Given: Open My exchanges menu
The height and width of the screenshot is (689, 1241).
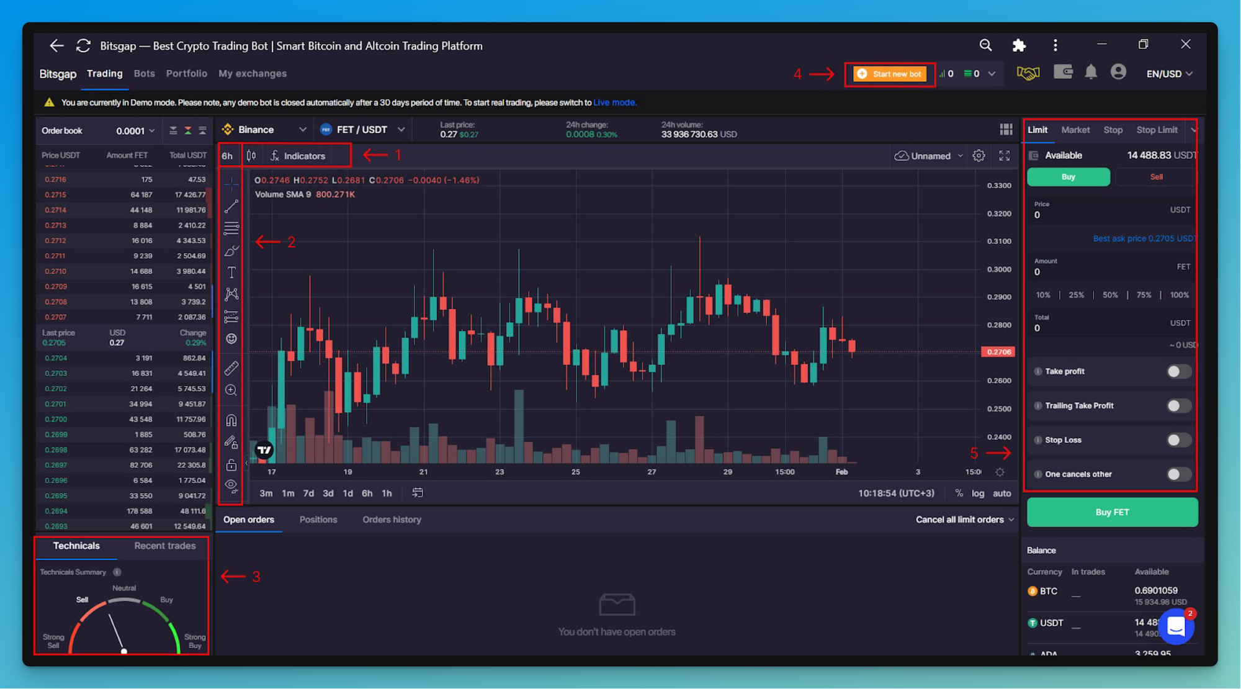Looking at the screenshot, I should pos(253,73).
